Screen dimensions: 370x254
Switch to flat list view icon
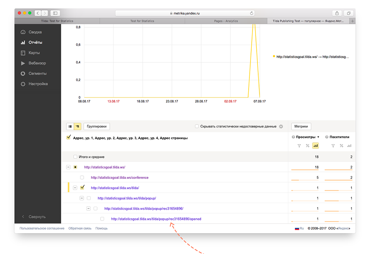pos(70,126)
